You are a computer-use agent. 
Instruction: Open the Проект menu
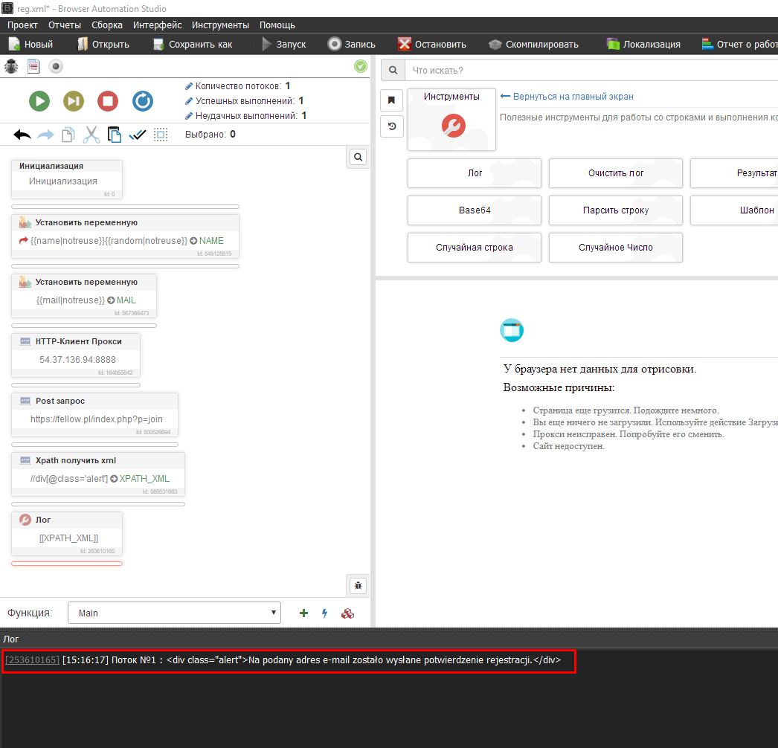tap(22, 25)
